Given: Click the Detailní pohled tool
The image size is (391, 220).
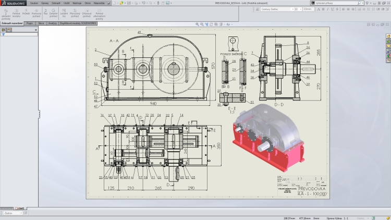Looking at the screenshot, I should (53, 13).
